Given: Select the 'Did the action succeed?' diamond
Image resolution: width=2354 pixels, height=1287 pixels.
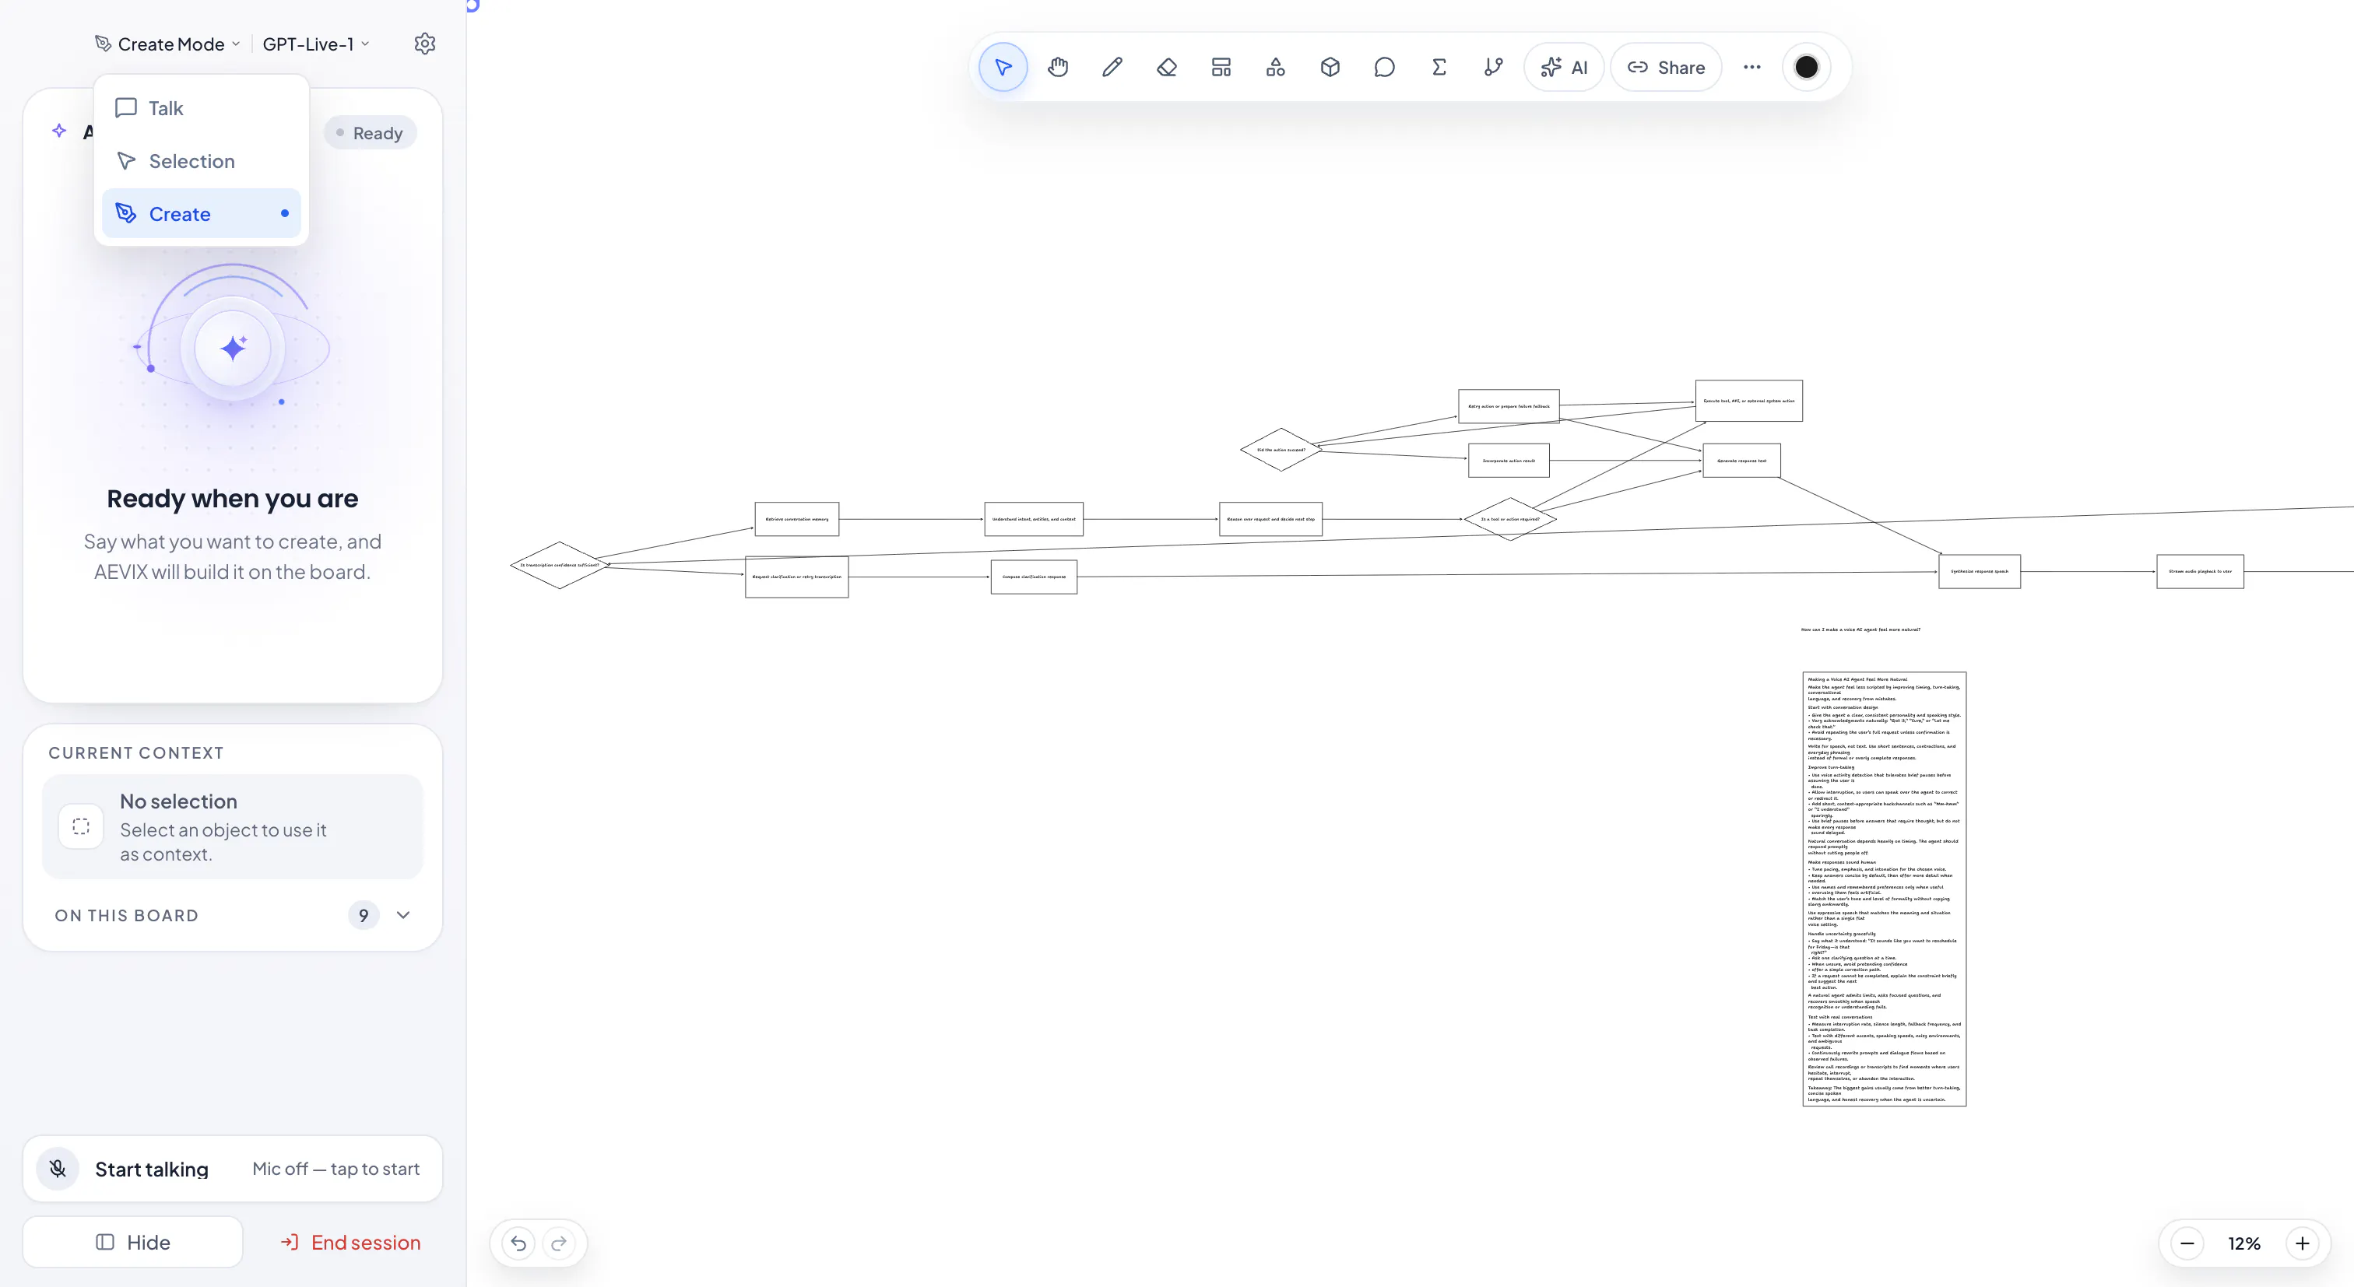Looking at the screenshot, I should coord(1281,450).
